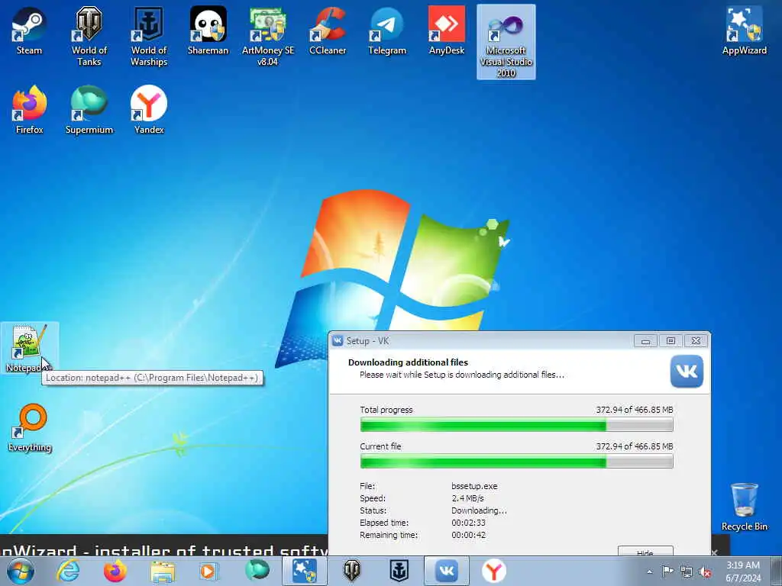The image size is (782, 586).
Task: Launch Windows Media Player from taskbar
Action: coord(208,571)
